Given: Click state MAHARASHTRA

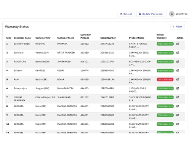Looking at the screenshot, I should 65,88.
